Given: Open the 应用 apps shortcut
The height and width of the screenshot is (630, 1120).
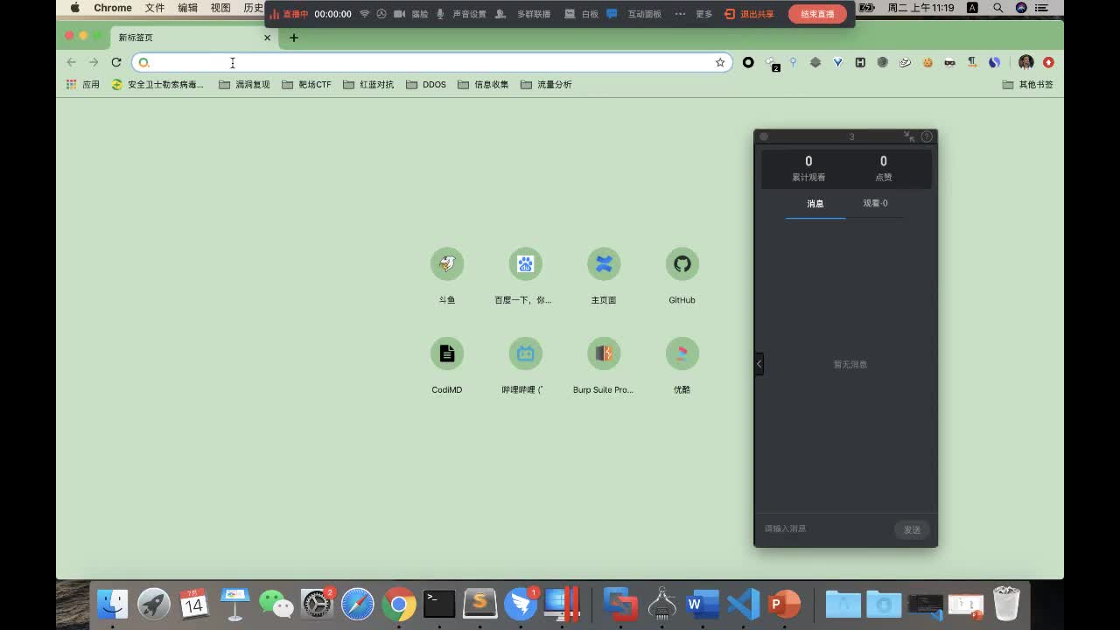Looking at the screenshot, I should point(84,85).
